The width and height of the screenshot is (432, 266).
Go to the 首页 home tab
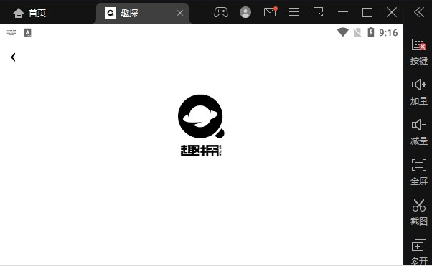coord(29,13)
